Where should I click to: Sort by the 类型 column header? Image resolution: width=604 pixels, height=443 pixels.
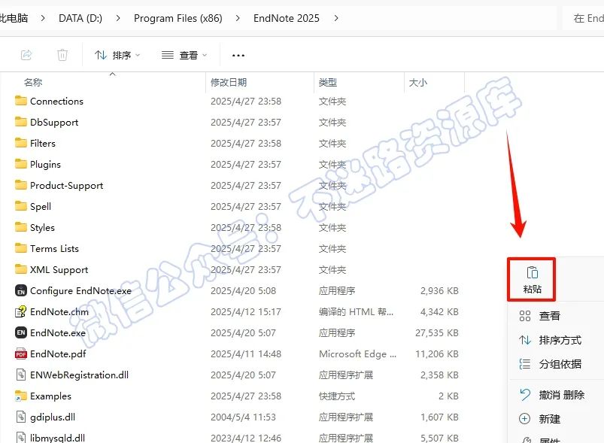(328, 83)
